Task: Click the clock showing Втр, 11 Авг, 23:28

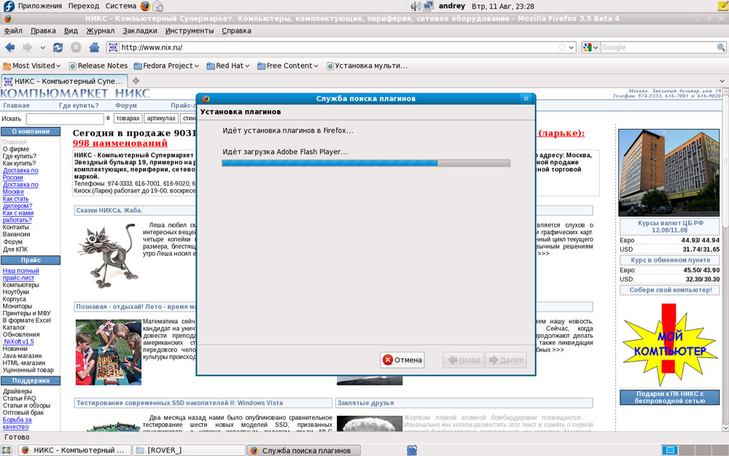Action: point(503,6)
